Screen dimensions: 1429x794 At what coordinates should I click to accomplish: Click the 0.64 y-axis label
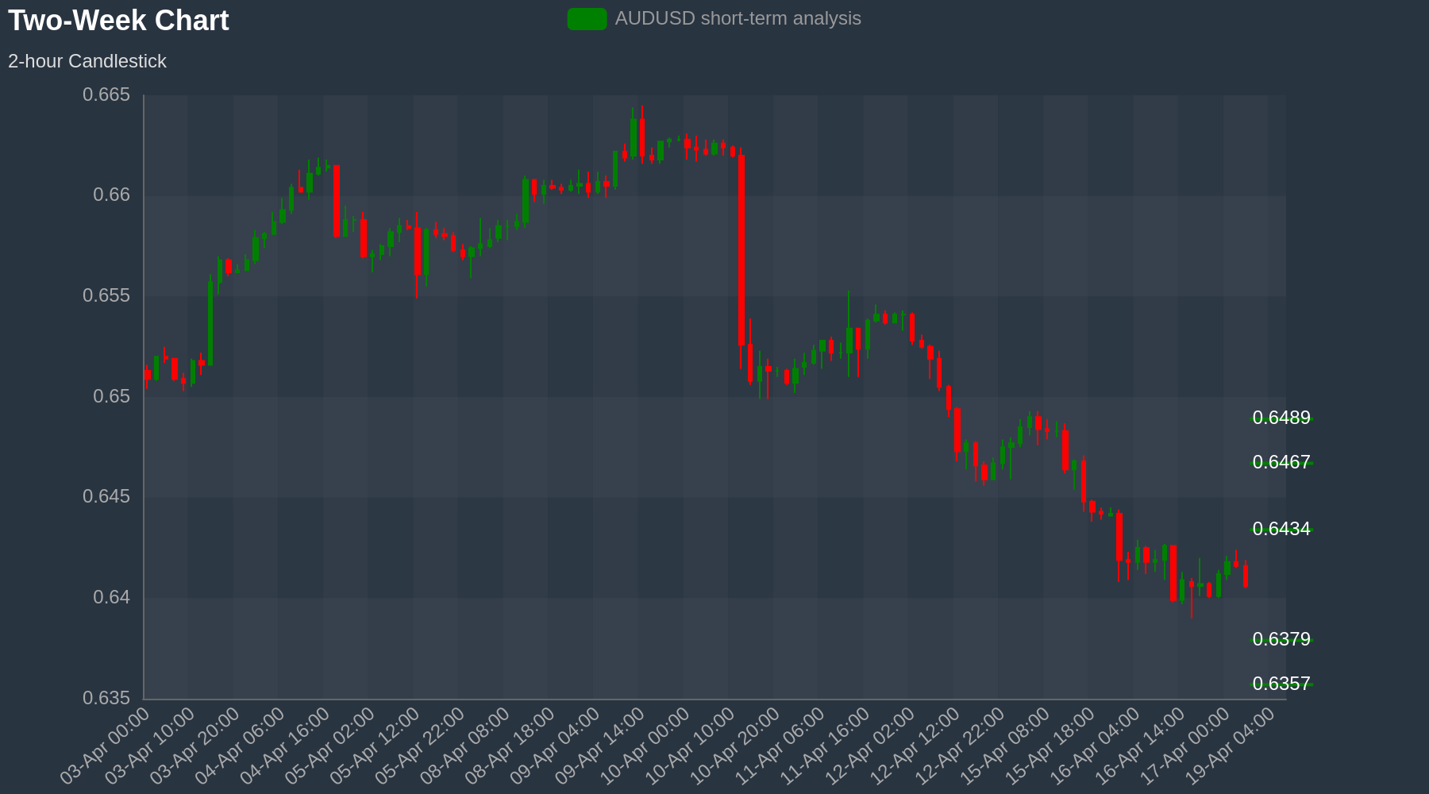click(112, 597)
